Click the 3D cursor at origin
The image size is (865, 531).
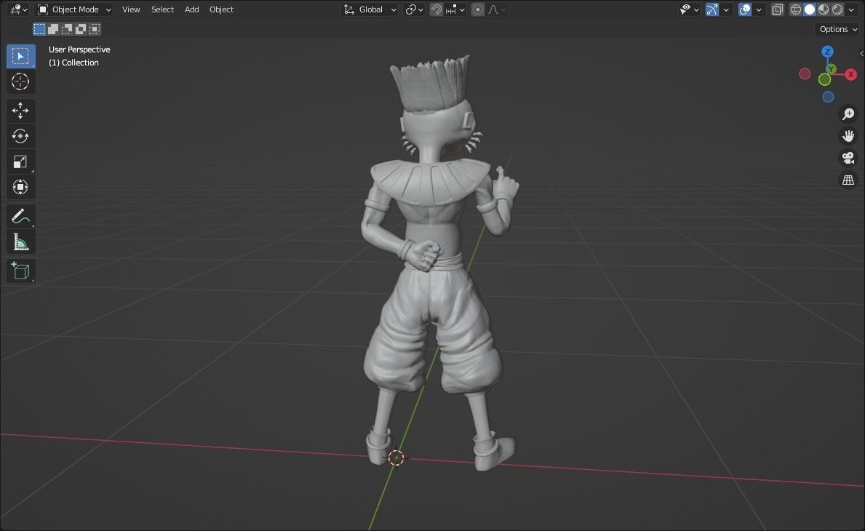[x=396, y=457]
